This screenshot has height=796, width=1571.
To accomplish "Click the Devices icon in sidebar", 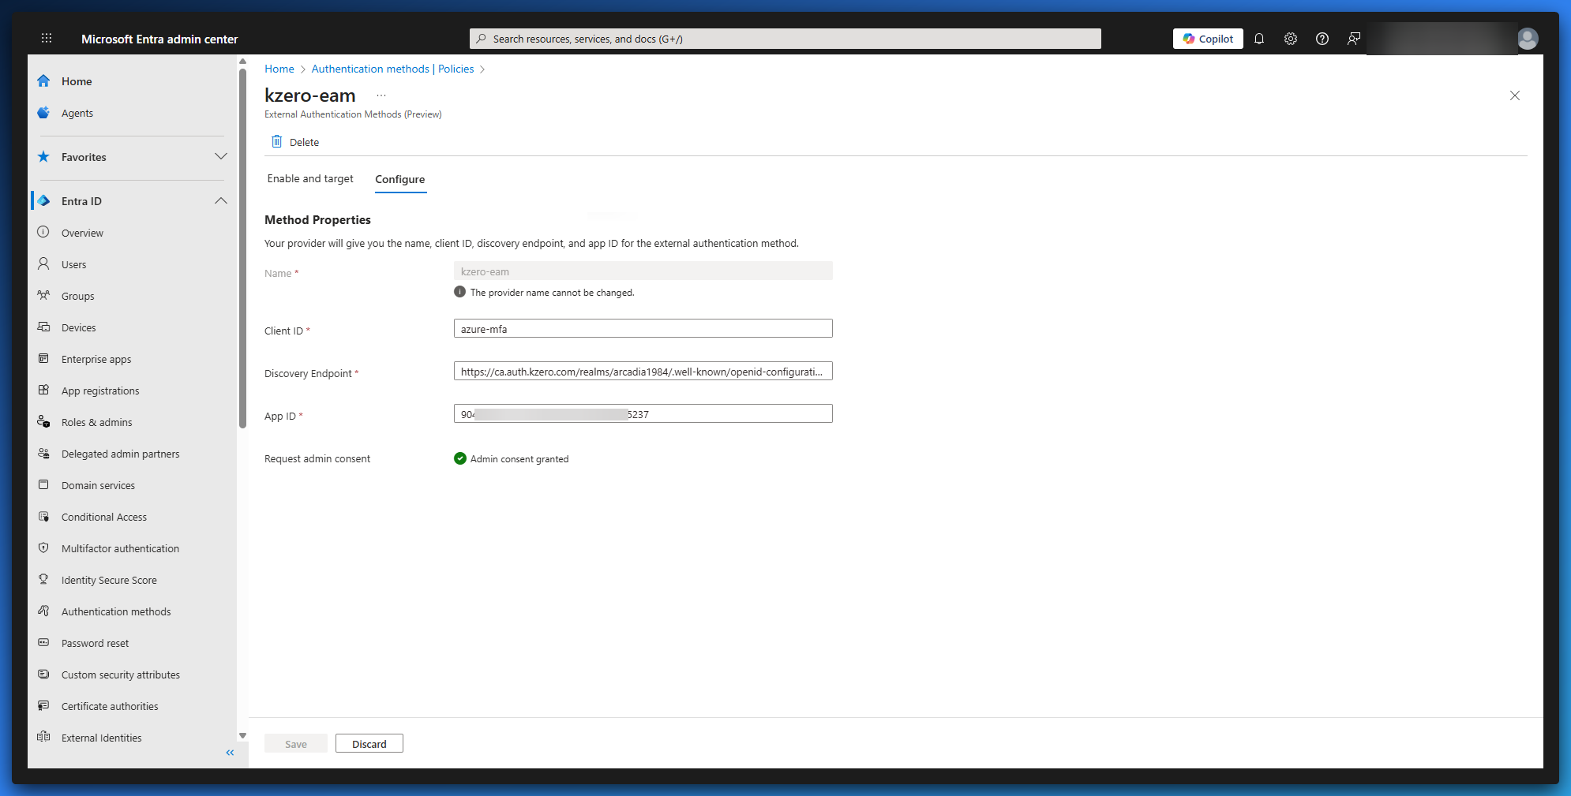I will (43, 327).
